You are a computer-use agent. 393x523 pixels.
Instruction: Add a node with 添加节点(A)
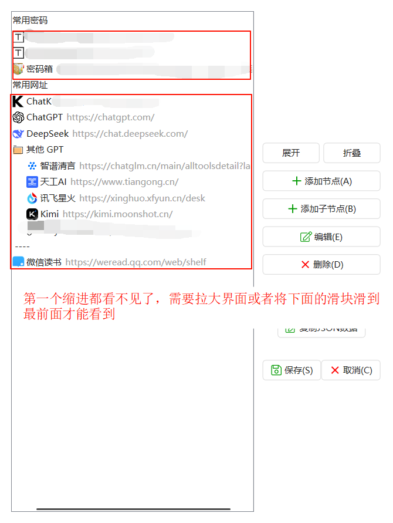(x=321, y=181)
